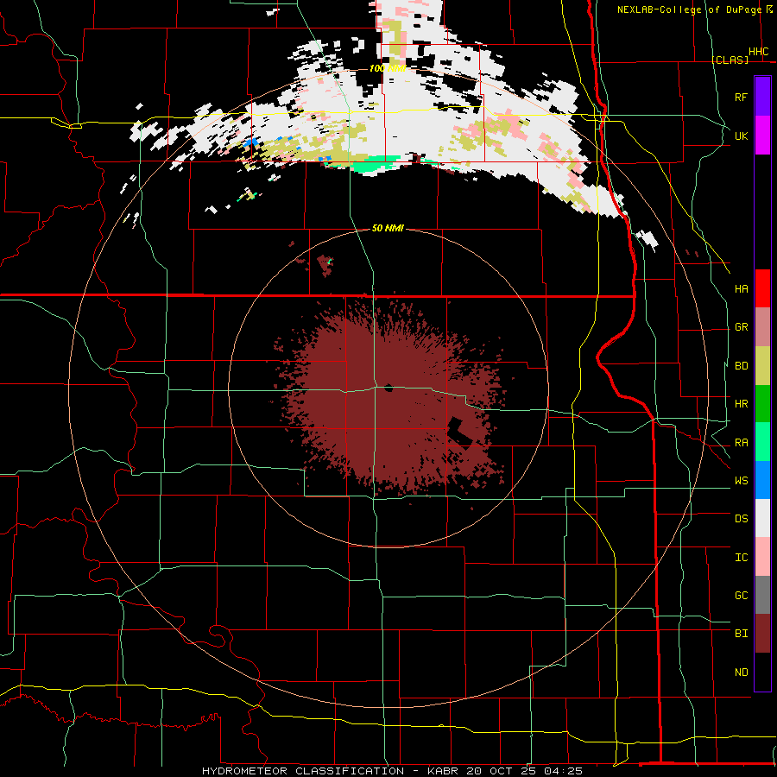
Task: Click the Hydrometeor Classification KABR caption
Action: click(x=392, y=771)
